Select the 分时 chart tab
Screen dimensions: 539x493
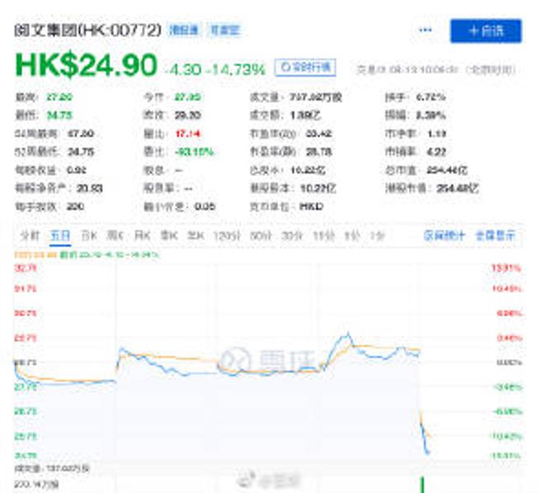30,235
